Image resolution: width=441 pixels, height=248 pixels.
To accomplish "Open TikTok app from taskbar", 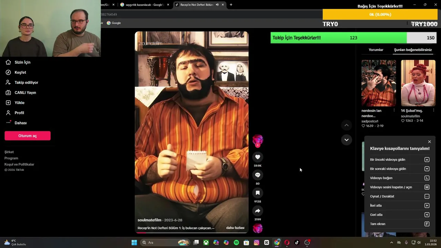I will pos(297,242).
